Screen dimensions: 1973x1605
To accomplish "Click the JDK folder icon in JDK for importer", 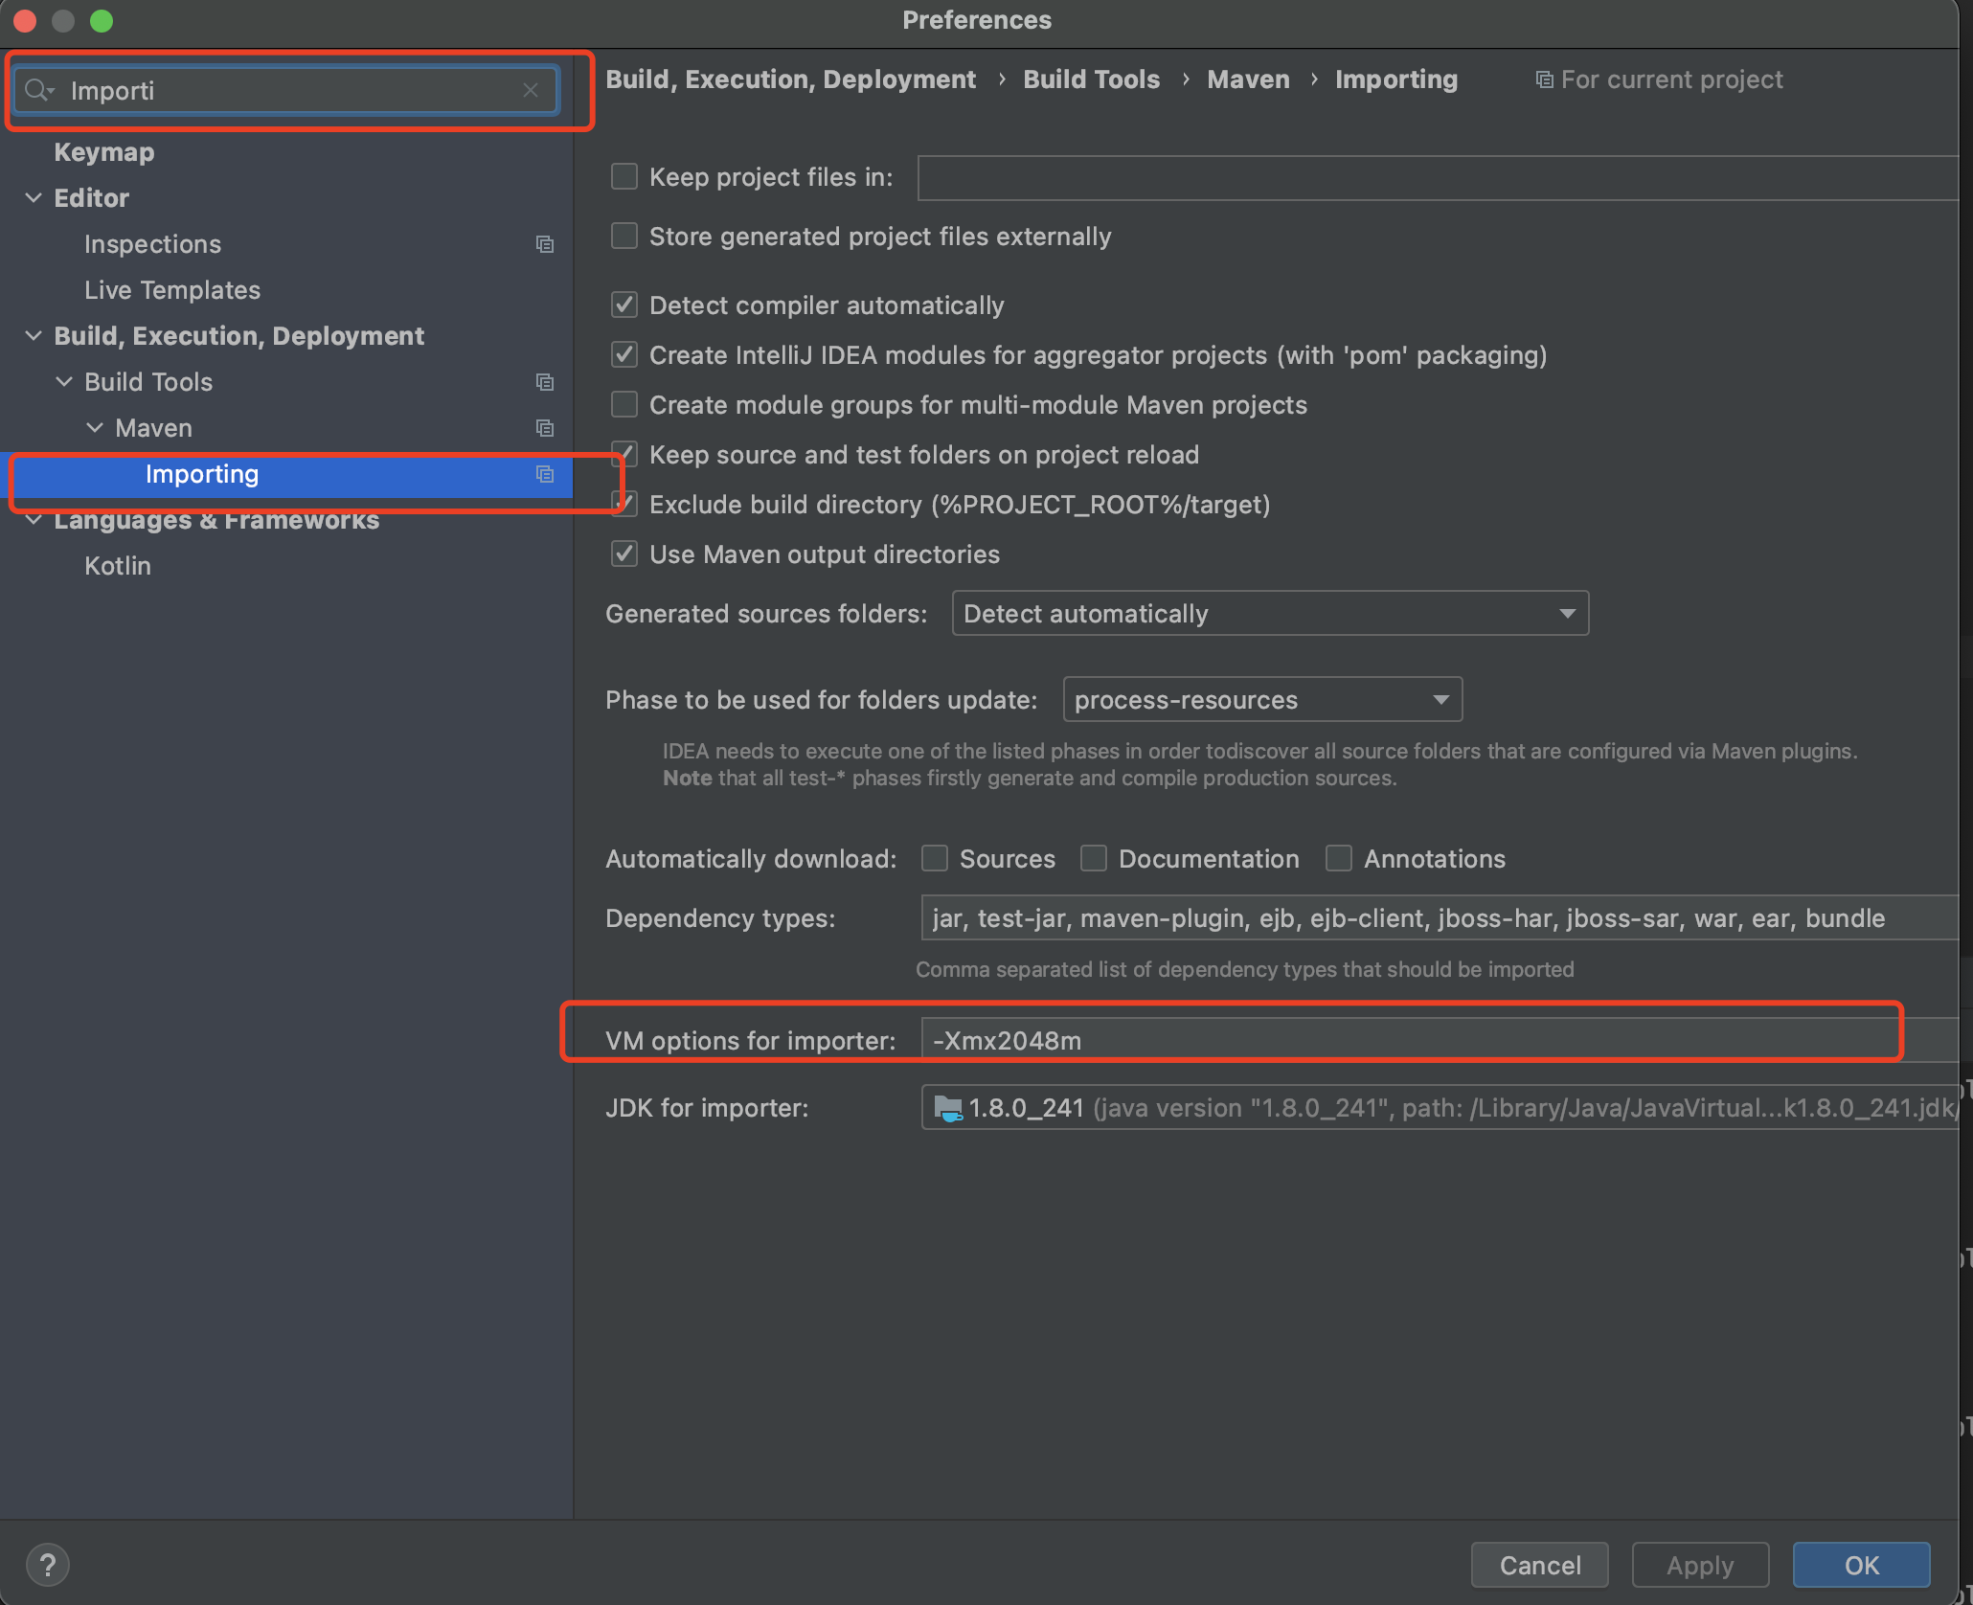I will click(947, 1108).
